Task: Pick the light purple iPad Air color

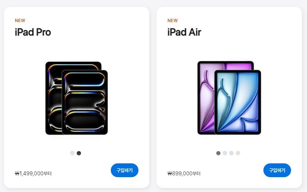Action: click(231, 153)
